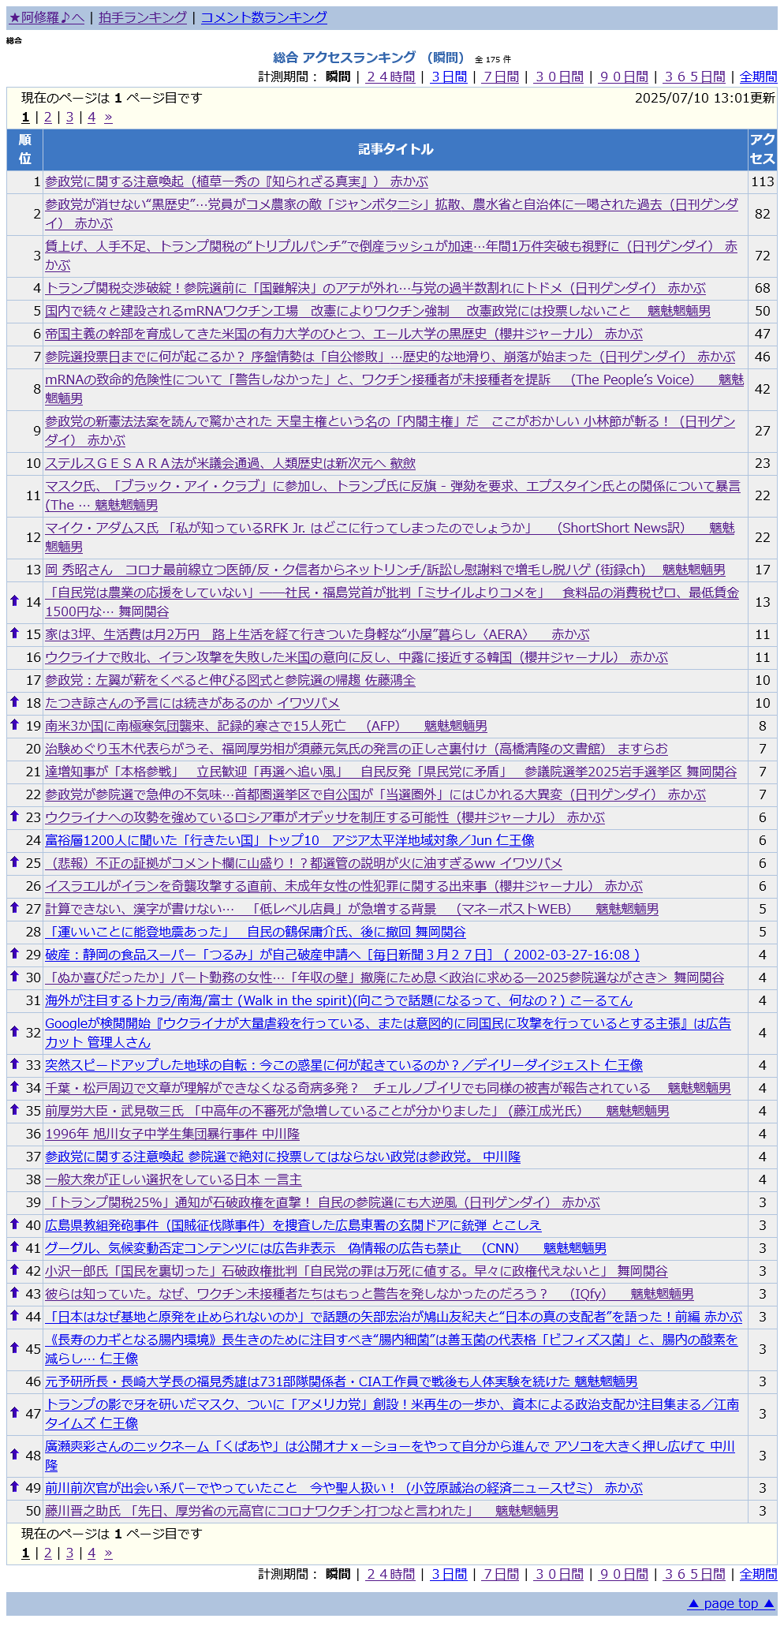Viewport: 784px width, 1641px height.
Task: Click up-arrow icon beside rank 47
Action: (14, 1412)
